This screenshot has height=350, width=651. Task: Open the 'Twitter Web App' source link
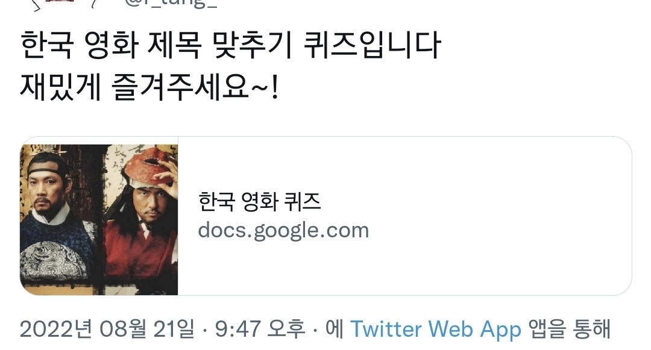pos(436,330)
